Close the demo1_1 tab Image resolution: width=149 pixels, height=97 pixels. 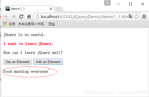(x=51, y=9)
